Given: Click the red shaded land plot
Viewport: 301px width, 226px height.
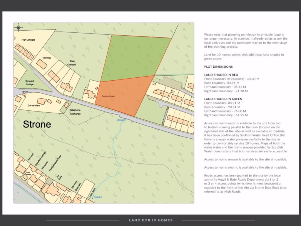Looking at the screenshot, I should tap(123, 94).
